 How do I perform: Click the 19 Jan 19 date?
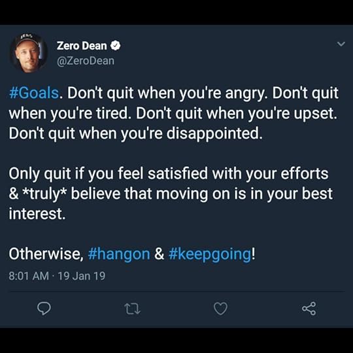pyautogui.click(x=82, y=276)
